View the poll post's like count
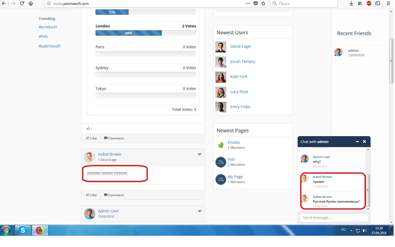Screen dimensions: 395x247 pos(89,128)
